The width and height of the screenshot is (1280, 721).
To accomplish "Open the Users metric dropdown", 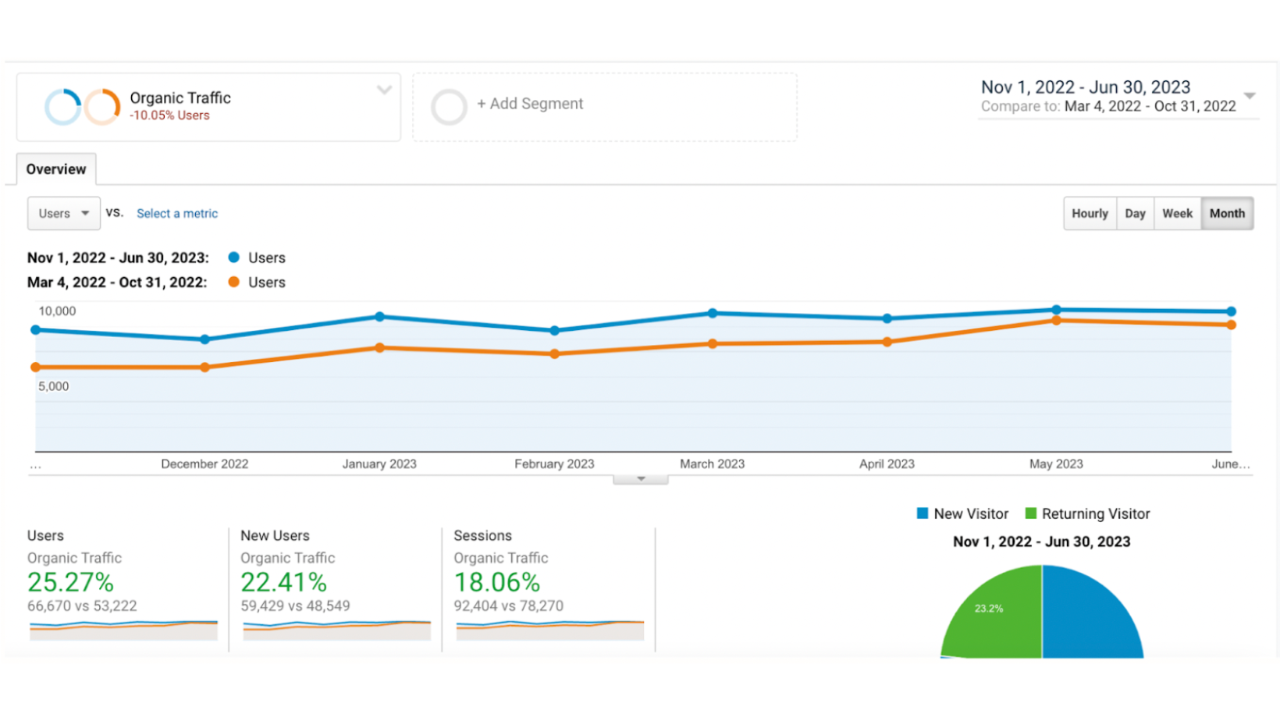I will pos(63,213).
